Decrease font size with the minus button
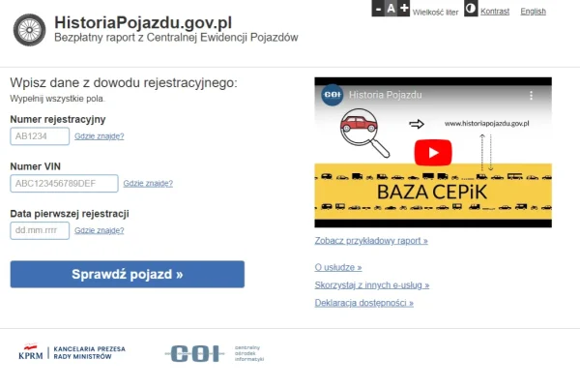 click(378, 8)
